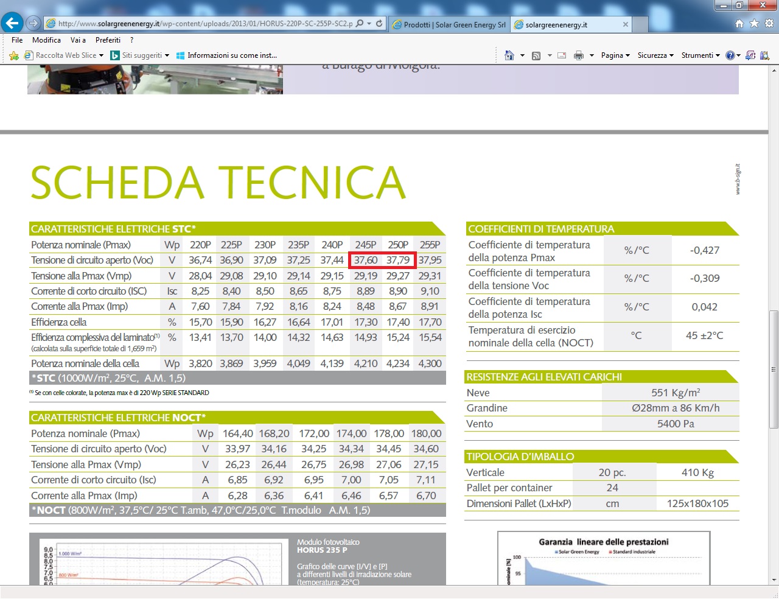Click the ISC value 9,10
The height and width of the screenshot is (599, 779).
(430, 291)
